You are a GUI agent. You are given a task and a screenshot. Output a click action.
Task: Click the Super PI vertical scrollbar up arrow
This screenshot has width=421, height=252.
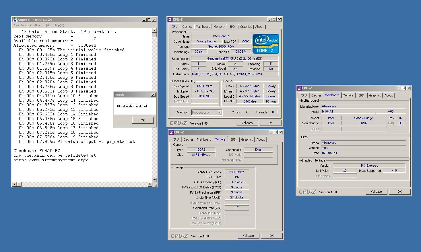tap(155, 30)
